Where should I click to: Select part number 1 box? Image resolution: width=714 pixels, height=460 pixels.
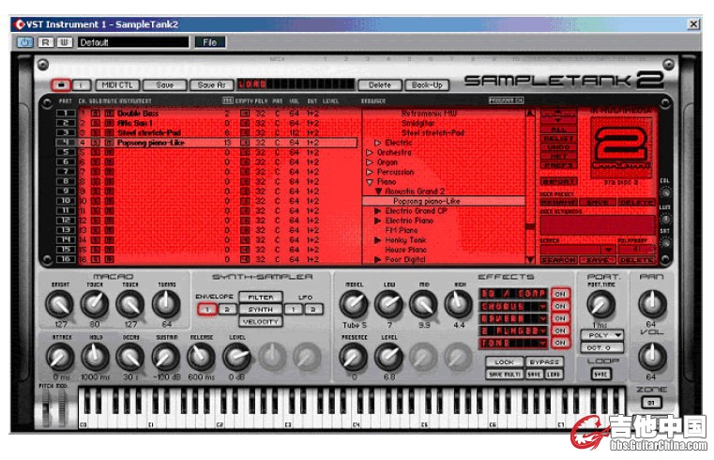click(66, 113)
